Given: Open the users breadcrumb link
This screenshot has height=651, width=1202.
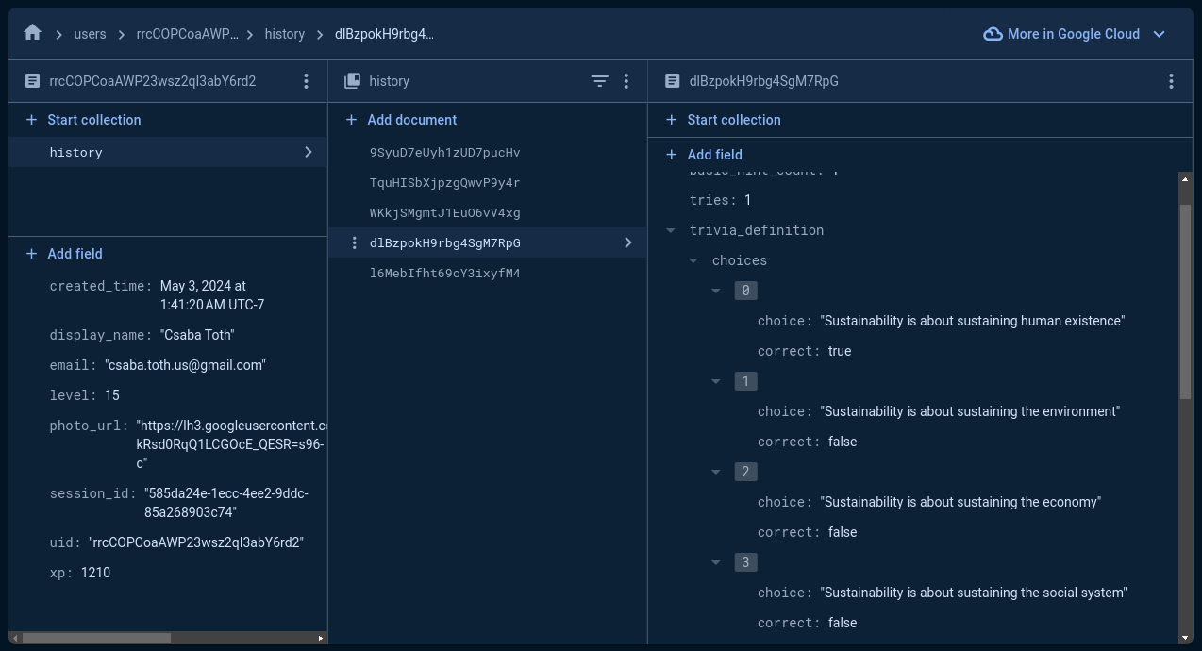Looking at the screenshot, I should 91,34.
